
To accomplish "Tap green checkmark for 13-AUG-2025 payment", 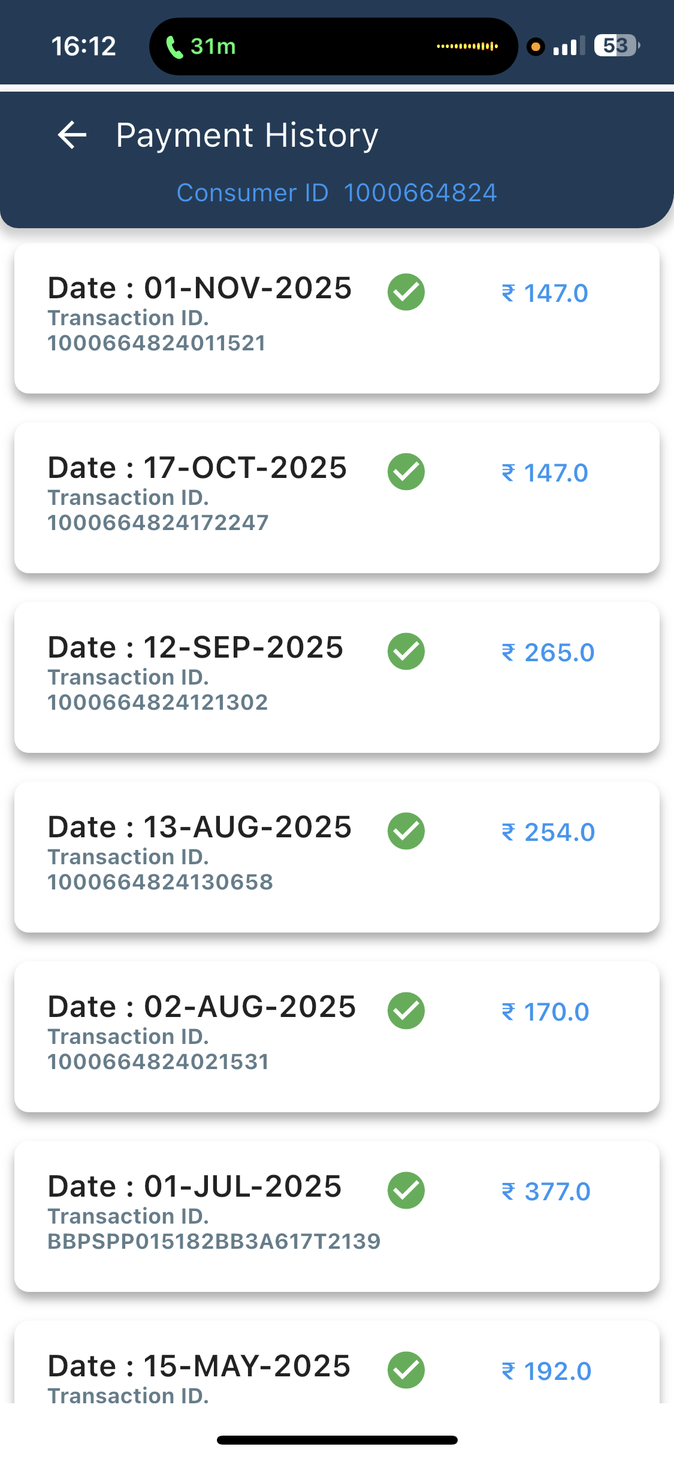I will (406, 831).
